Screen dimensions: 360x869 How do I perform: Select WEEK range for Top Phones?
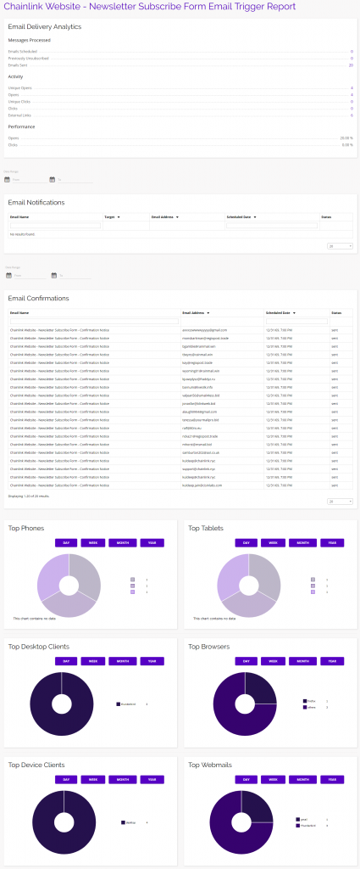93,542
